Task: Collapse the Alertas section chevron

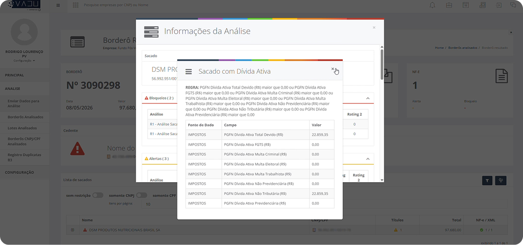Action: point(368,159)
